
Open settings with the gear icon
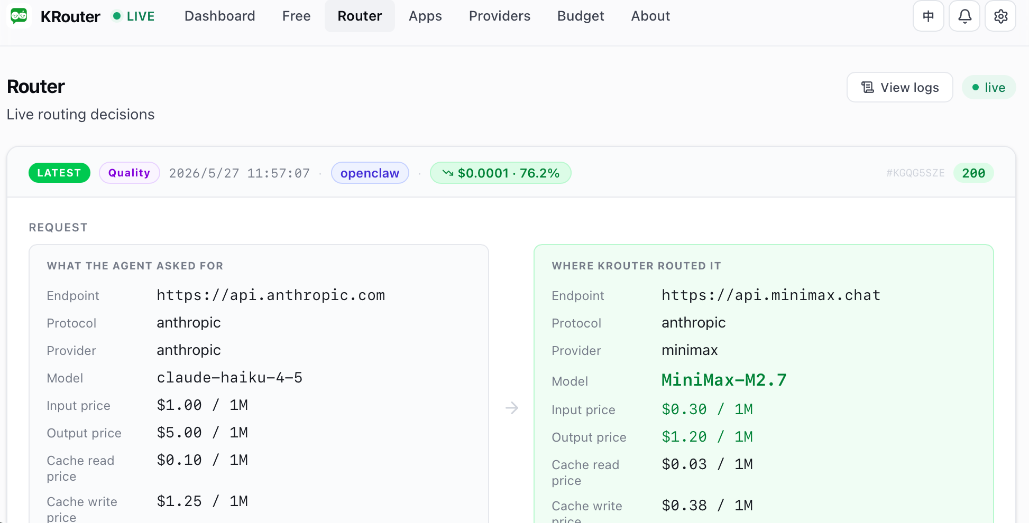click(x=1000, y=16)
